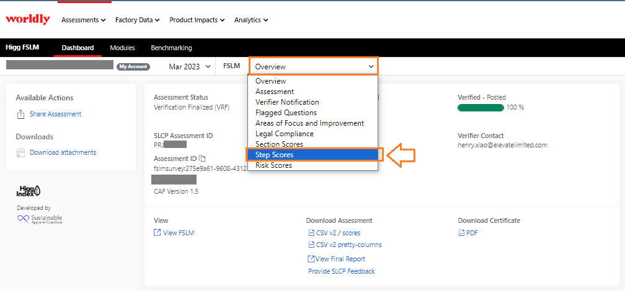The image size is (625, 291).
Task: Switch to the Modules tab
Action: coord(122,48)
